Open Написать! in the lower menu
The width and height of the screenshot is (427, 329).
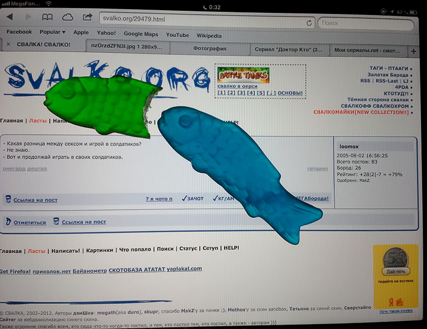(x=66, y=251)
